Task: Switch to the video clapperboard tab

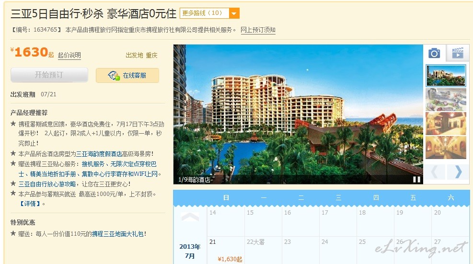Action: click(458, 53)
